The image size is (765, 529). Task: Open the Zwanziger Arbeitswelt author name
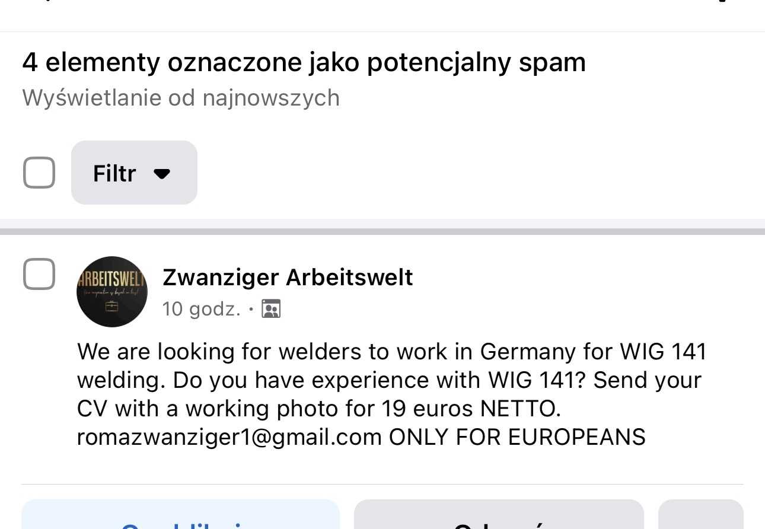coord(288,277)
